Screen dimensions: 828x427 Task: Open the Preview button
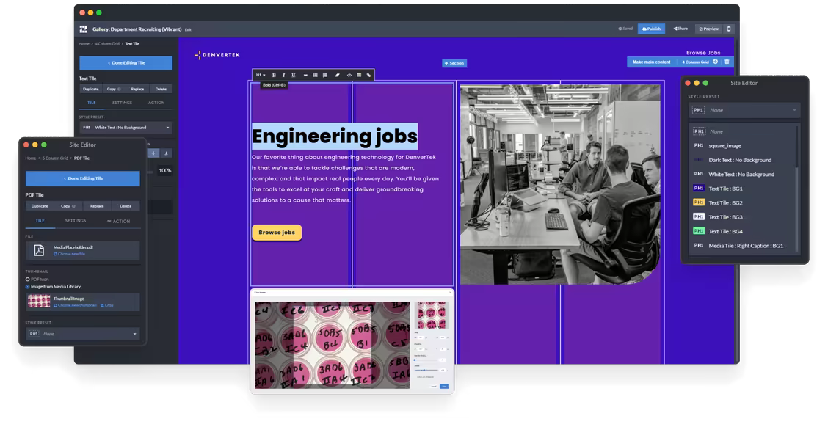pos(708,29)
